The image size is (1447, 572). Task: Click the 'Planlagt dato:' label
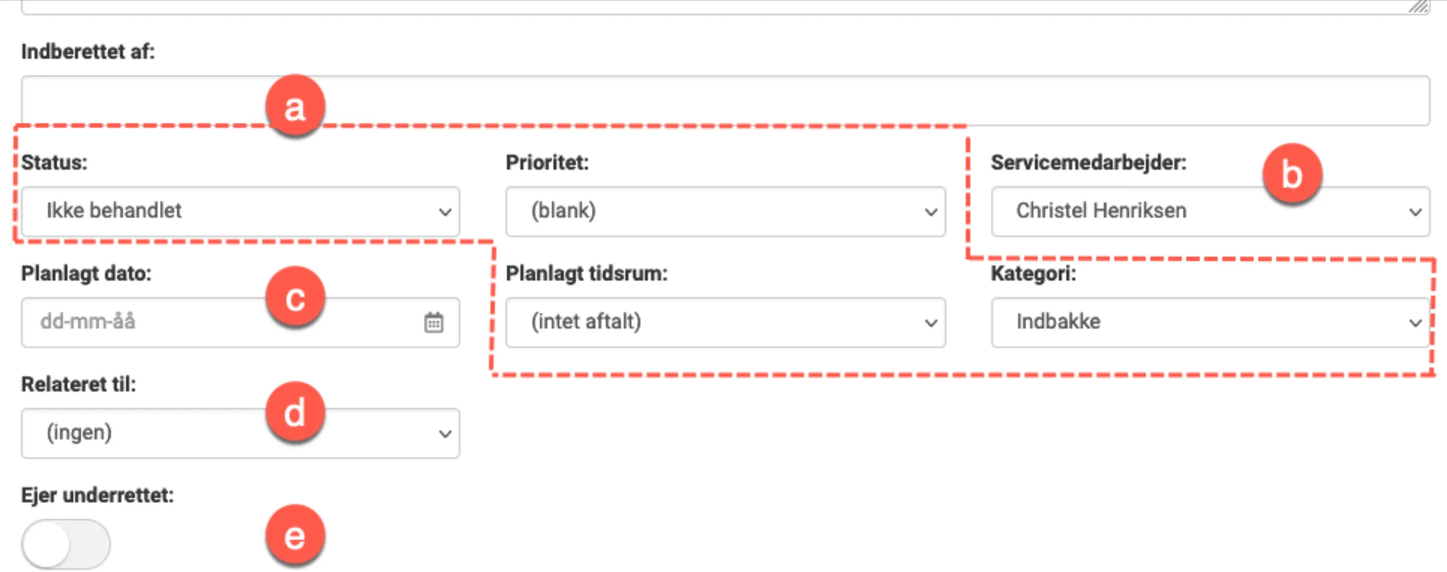[86, 273]
